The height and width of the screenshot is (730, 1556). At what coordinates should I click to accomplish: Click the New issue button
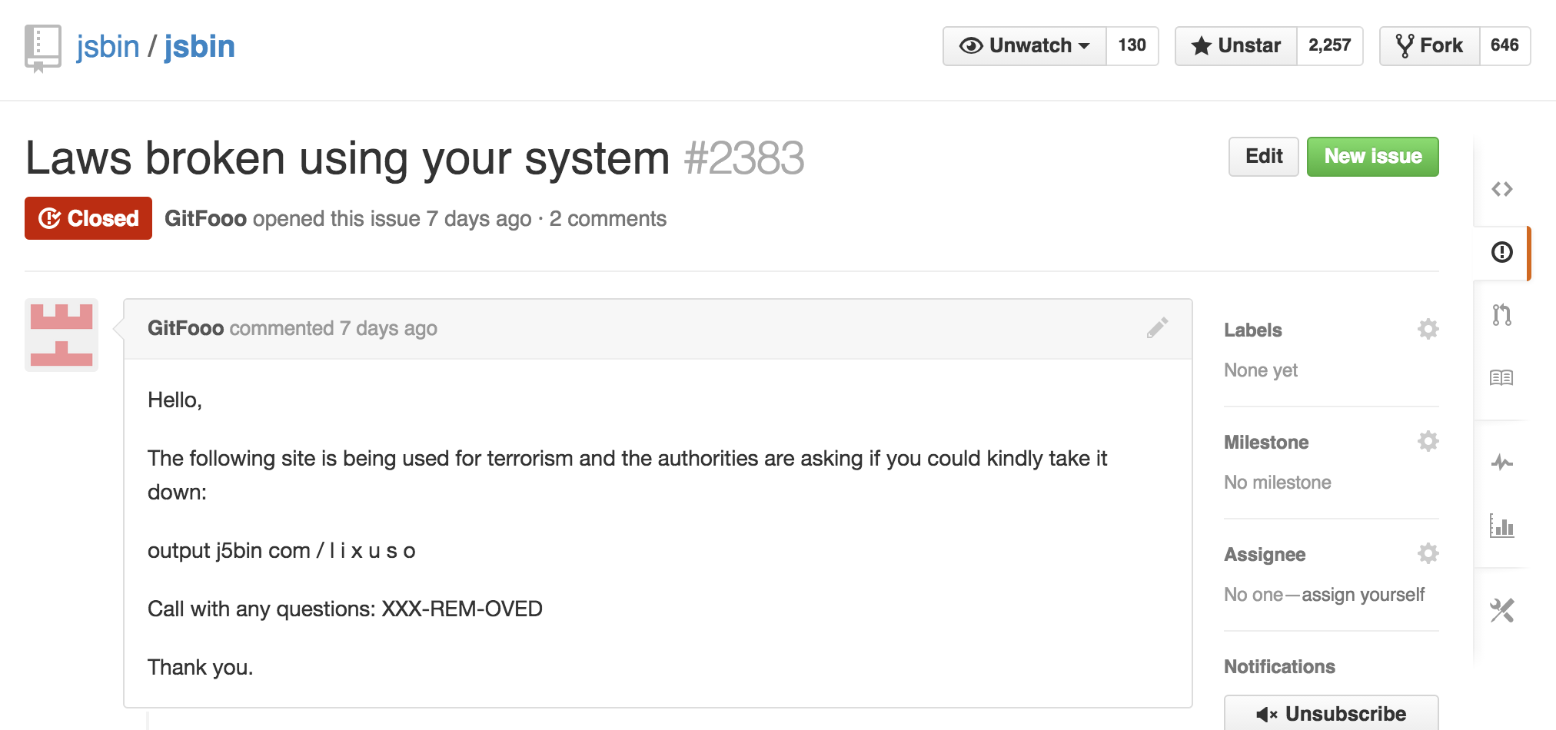tap(1372, 157)
